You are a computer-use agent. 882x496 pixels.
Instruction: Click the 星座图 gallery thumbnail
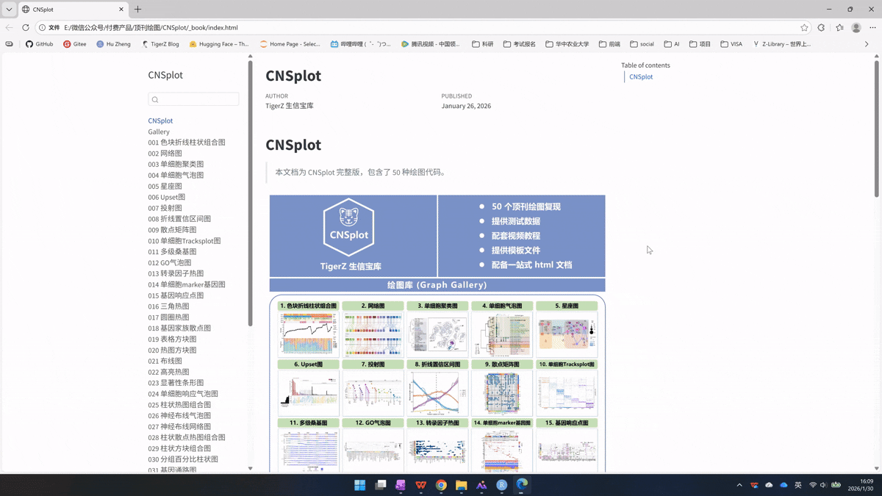coord(567,335)
